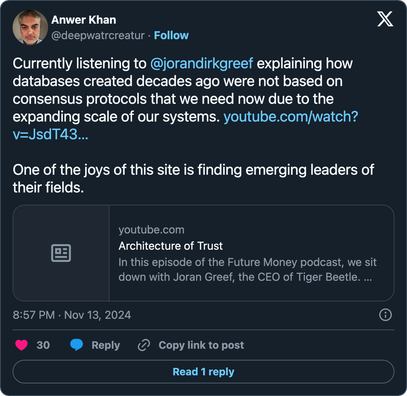Open the @deepwatrcreatur handle link
Image resolution: width=407 pixels, height=396 pixels.
[98, 35]
